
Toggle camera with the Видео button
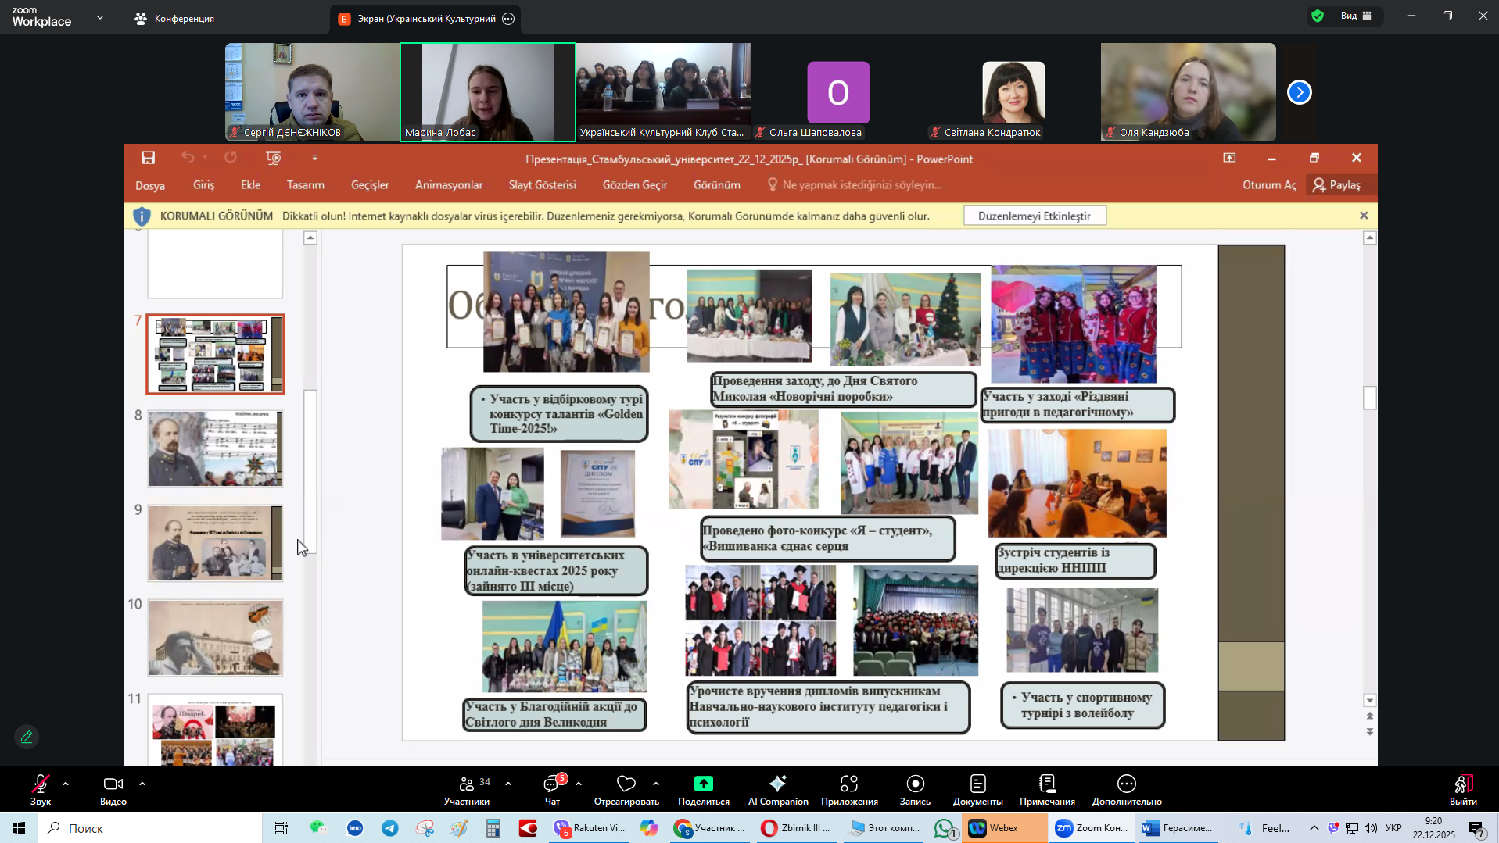click(x=113, y=784)
